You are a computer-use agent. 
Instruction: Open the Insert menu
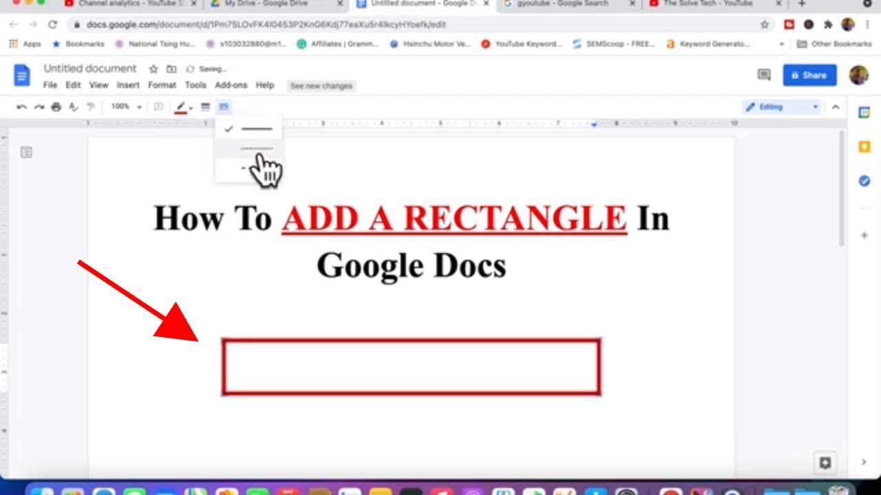[x=128, y=85]
